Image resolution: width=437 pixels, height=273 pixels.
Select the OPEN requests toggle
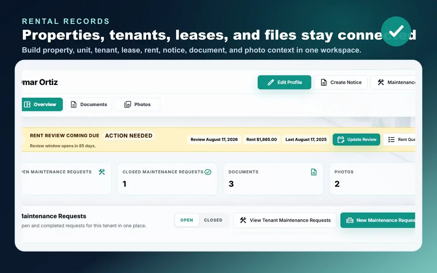[x=187, y=220]
